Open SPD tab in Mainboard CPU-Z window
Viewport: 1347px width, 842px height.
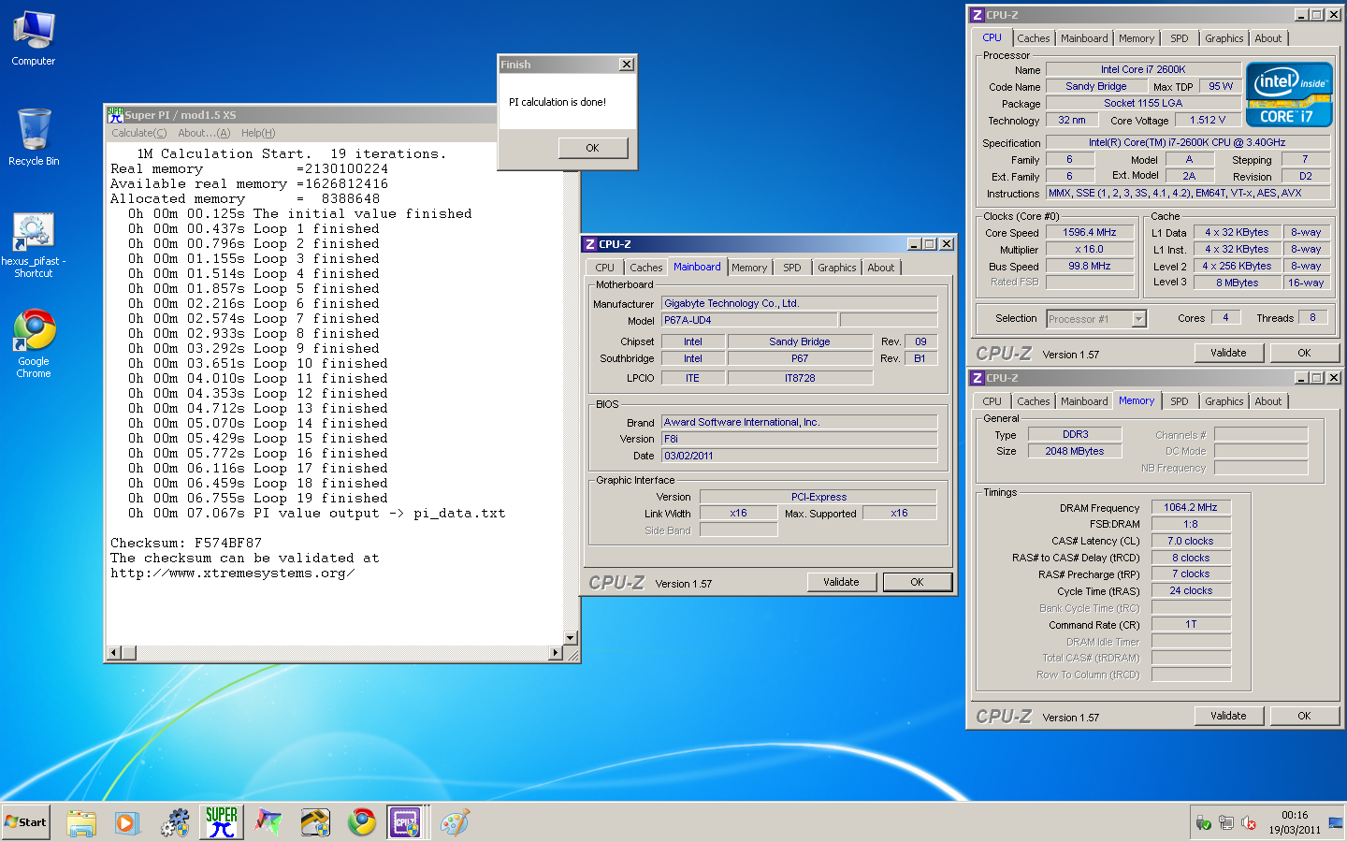pos(792,268)
